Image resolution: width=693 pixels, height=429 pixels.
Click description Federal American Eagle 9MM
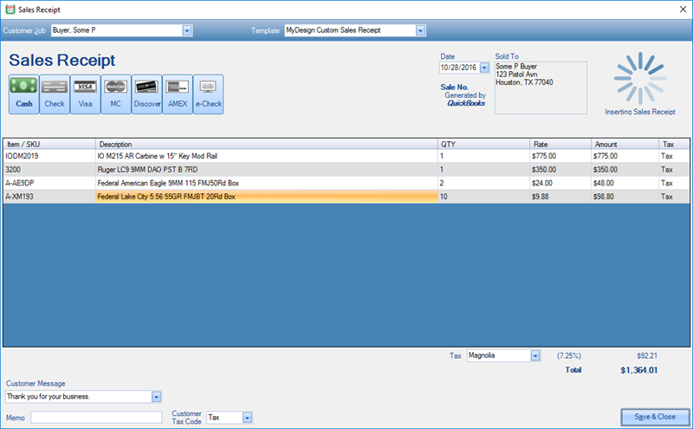267,183
